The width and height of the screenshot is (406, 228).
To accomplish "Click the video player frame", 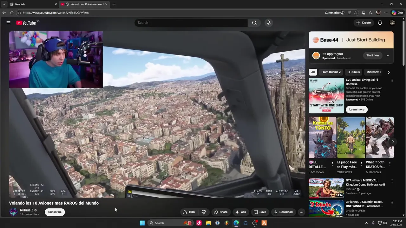I will click(157, 114).
